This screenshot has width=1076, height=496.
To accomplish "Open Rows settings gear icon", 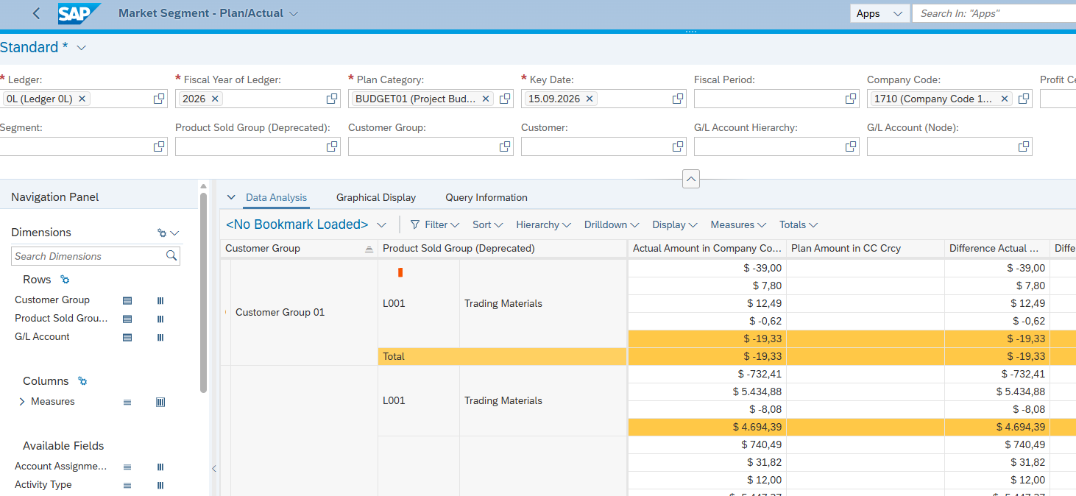I will [x=65, y=280].
